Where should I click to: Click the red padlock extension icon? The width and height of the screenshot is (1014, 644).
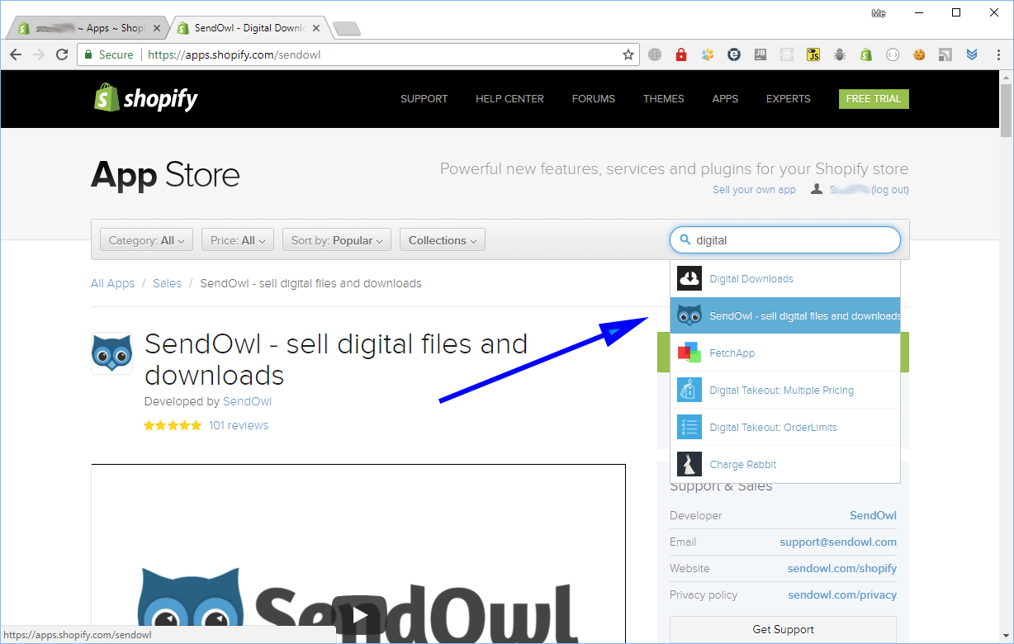(x=681, y=54)
